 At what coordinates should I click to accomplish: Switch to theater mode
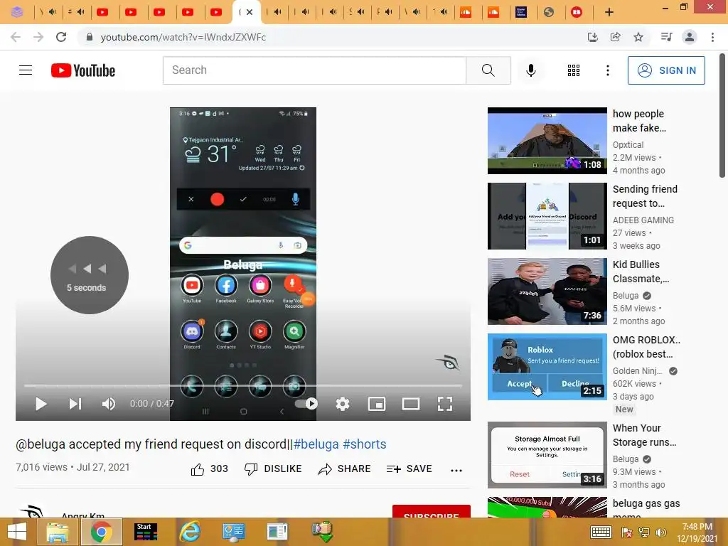[x=411, y=404]
